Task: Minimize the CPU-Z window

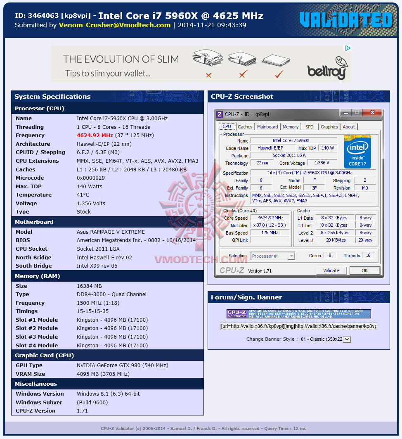Action: tap(346, 113)
